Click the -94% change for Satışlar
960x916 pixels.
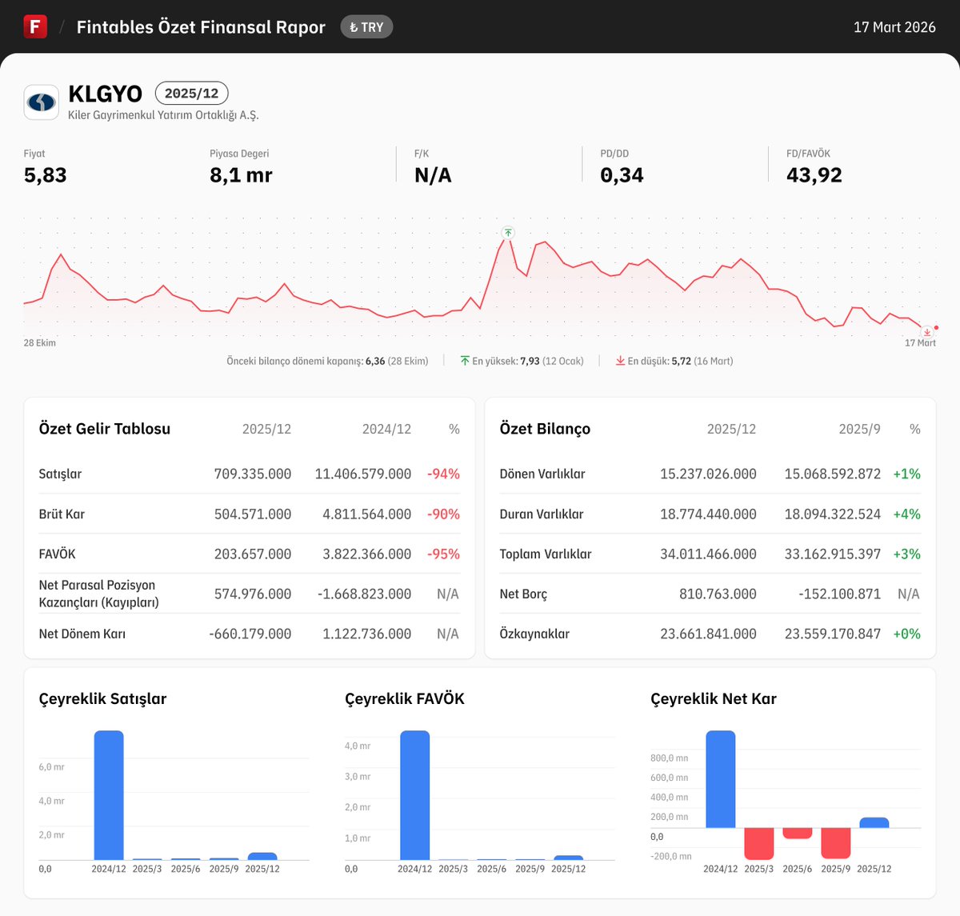[443, 474]
